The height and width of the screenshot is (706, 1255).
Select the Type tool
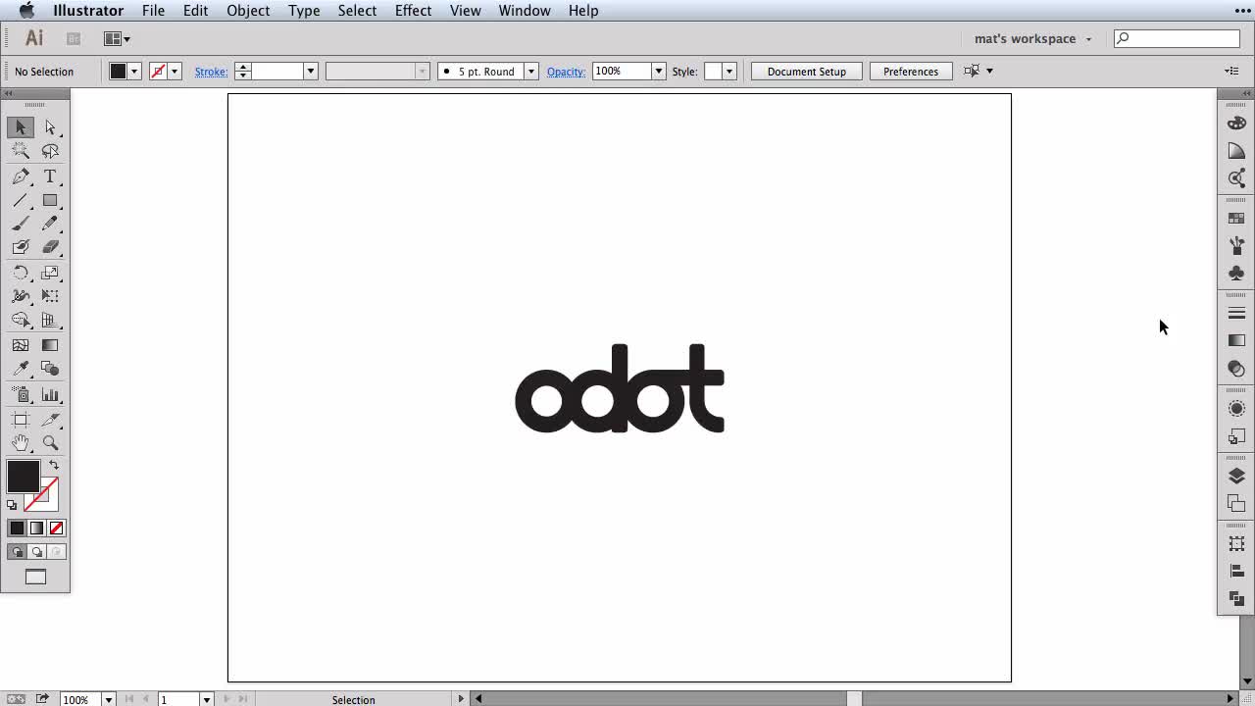(50, 176)
